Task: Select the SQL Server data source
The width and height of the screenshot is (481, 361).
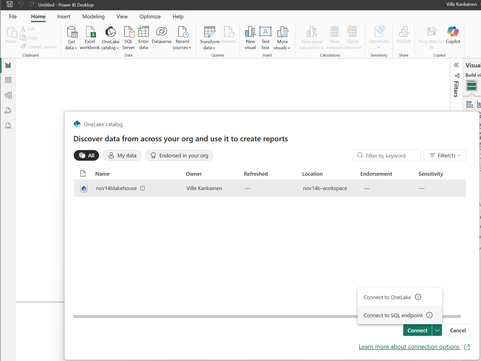Action: coord(128,37)
